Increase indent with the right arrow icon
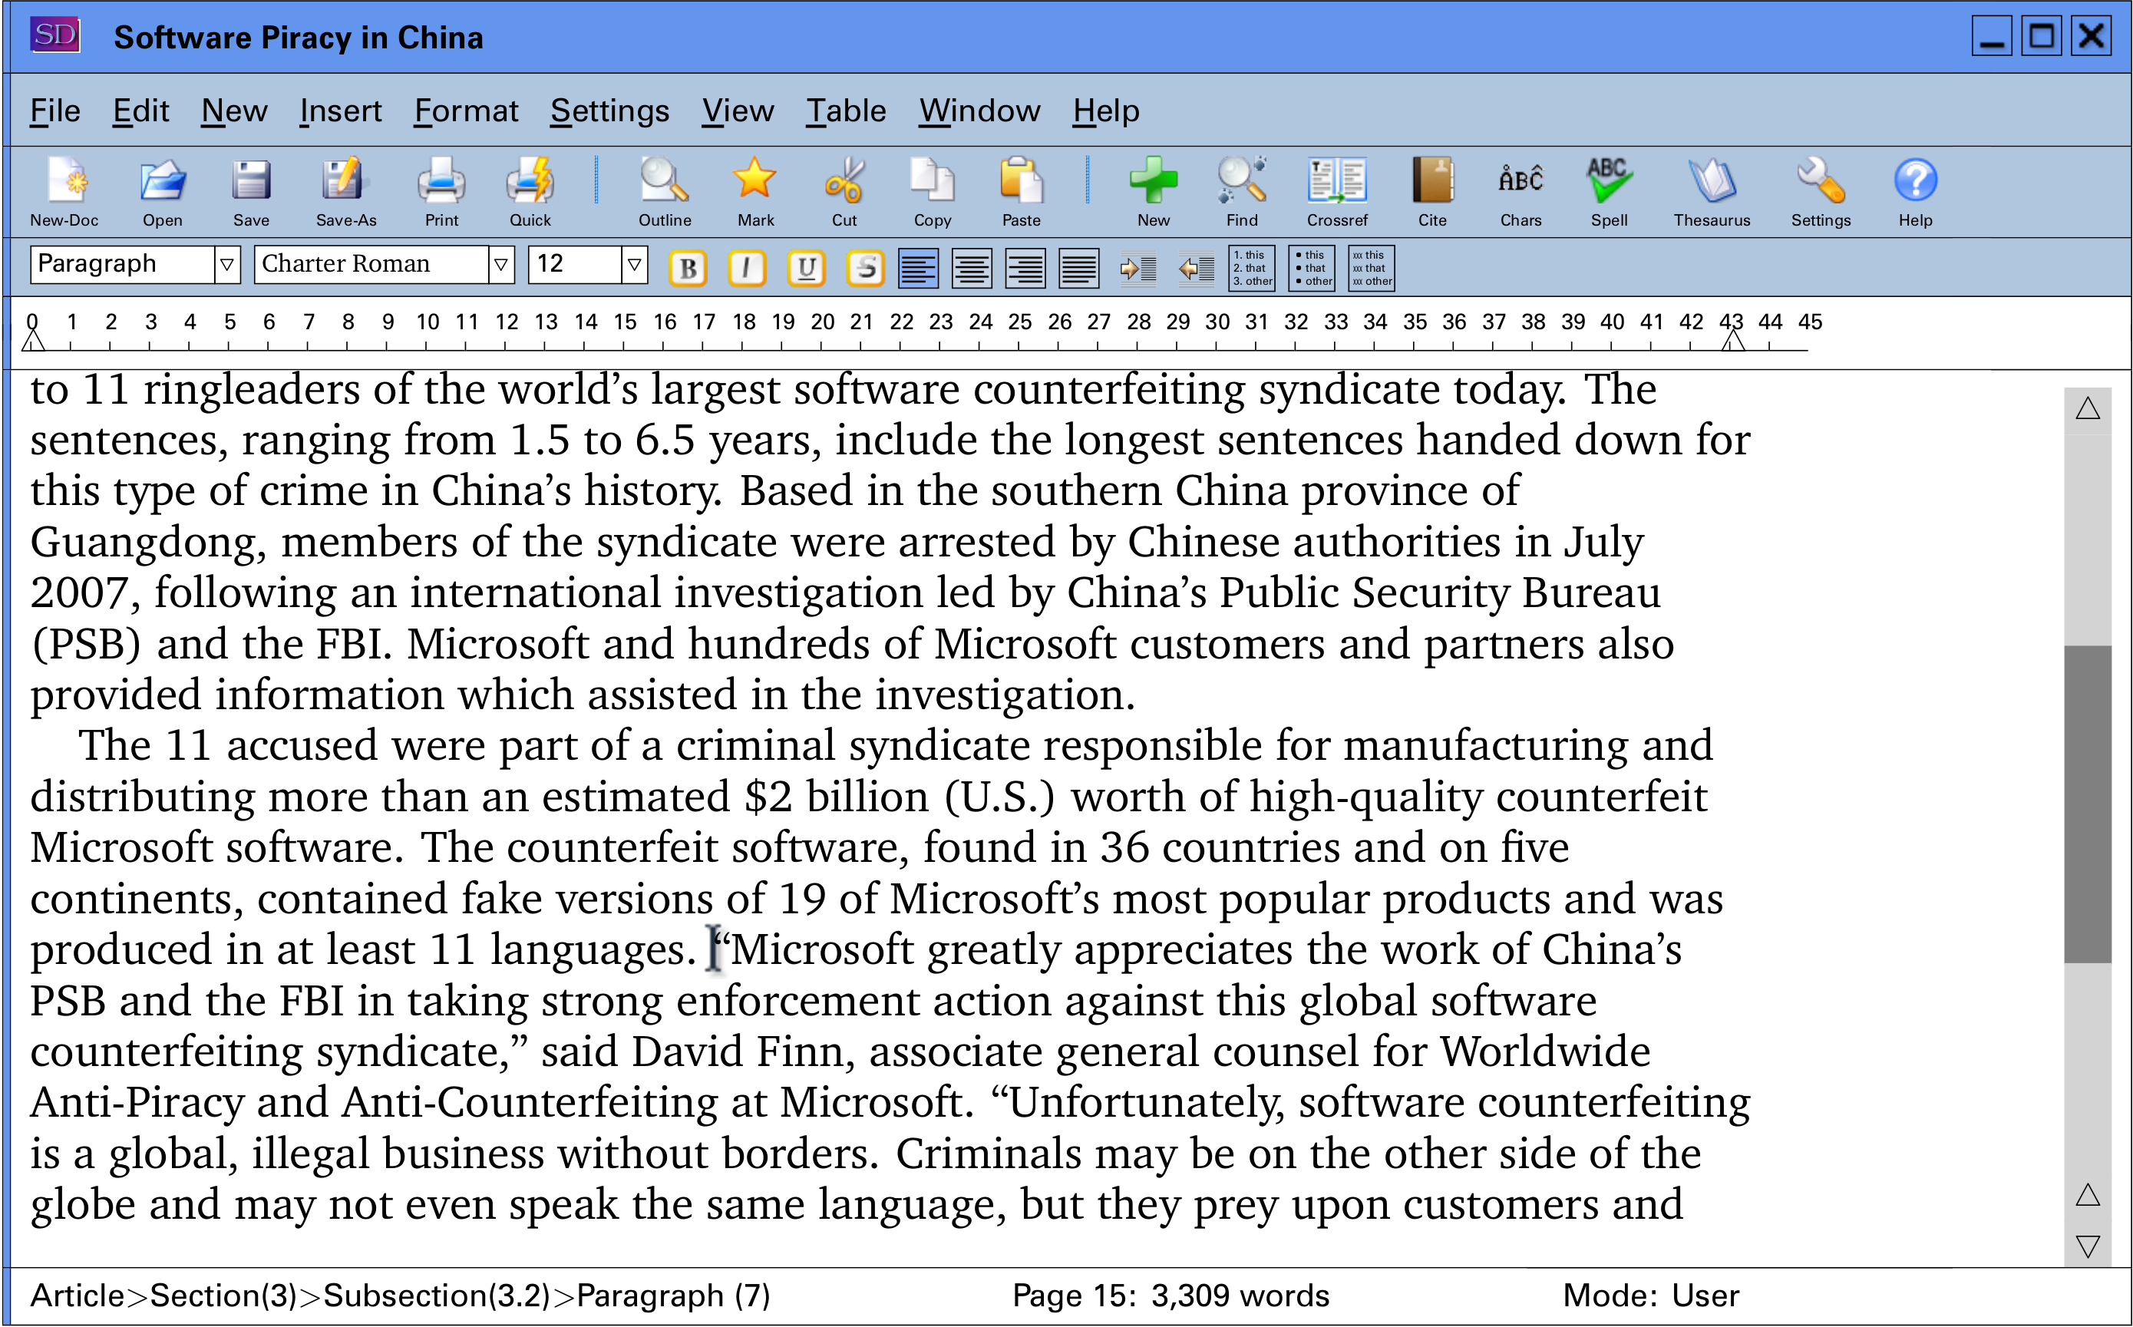 [x=1138, y=269]
